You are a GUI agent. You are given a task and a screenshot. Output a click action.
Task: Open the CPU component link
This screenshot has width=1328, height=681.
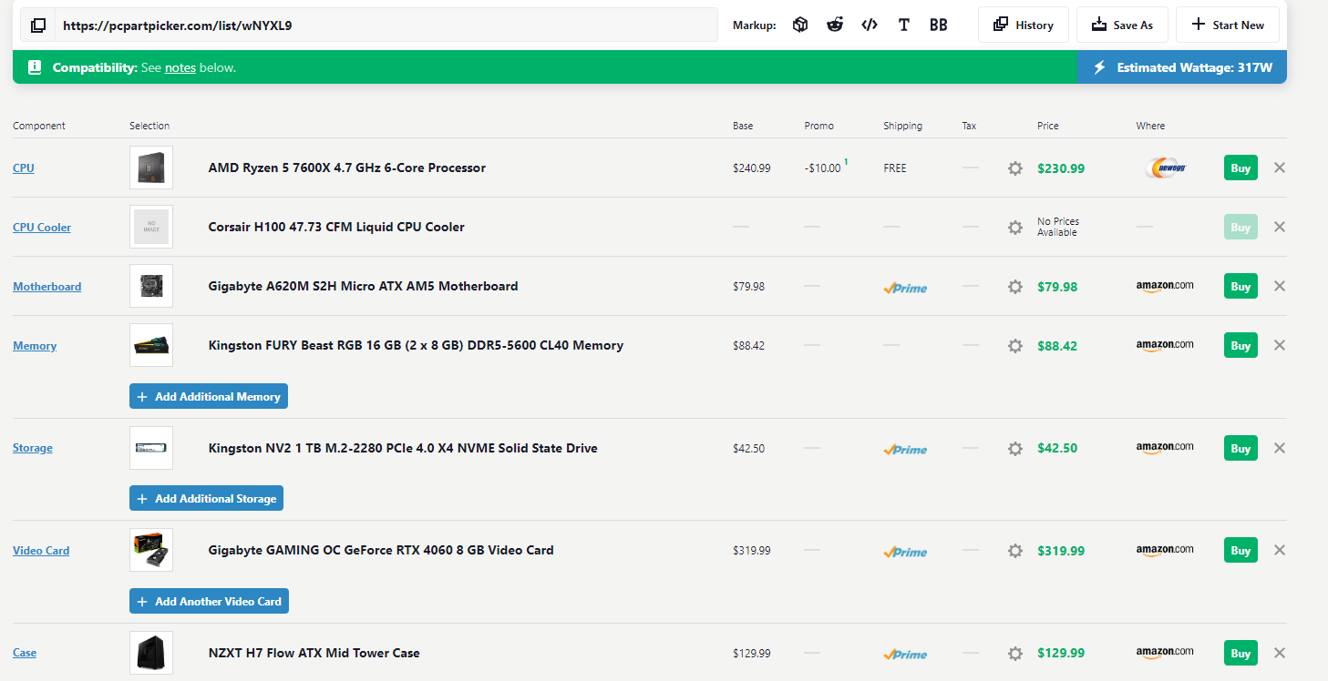(x=24, y=168)
